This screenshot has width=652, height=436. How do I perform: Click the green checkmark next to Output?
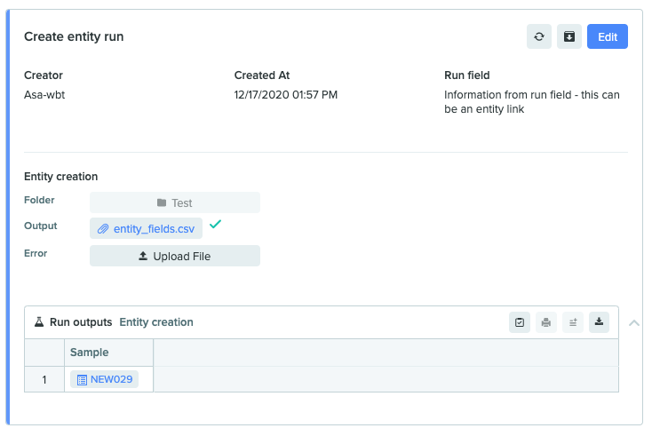click(215, 225)
